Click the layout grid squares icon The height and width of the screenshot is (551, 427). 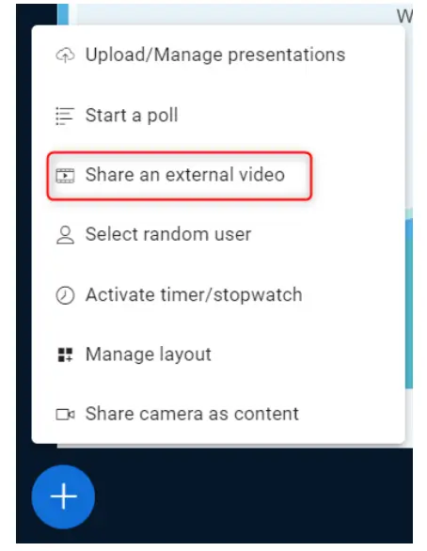(65, 354)
